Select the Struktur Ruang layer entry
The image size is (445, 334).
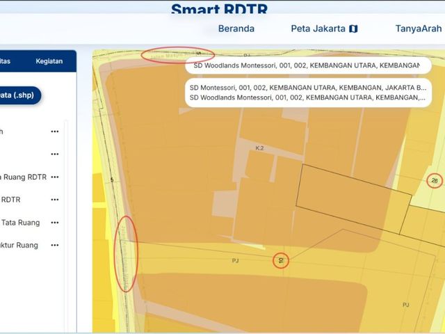coord(19,246)
